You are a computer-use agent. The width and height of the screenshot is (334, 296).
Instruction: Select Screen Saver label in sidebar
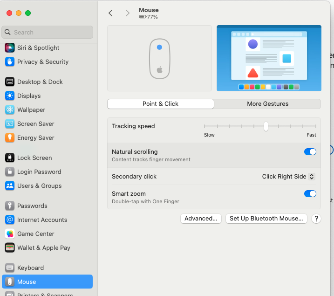coord(35,124)
